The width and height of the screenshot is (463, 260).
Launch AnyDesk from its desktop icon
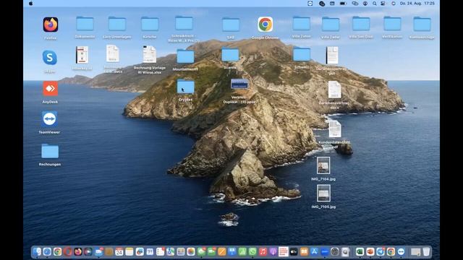(x=50, y=88)
